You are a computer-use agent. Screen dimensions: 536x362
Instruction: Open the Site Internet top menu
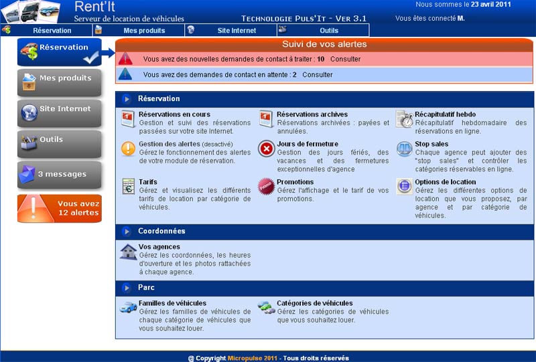click(x=237, y=30)
